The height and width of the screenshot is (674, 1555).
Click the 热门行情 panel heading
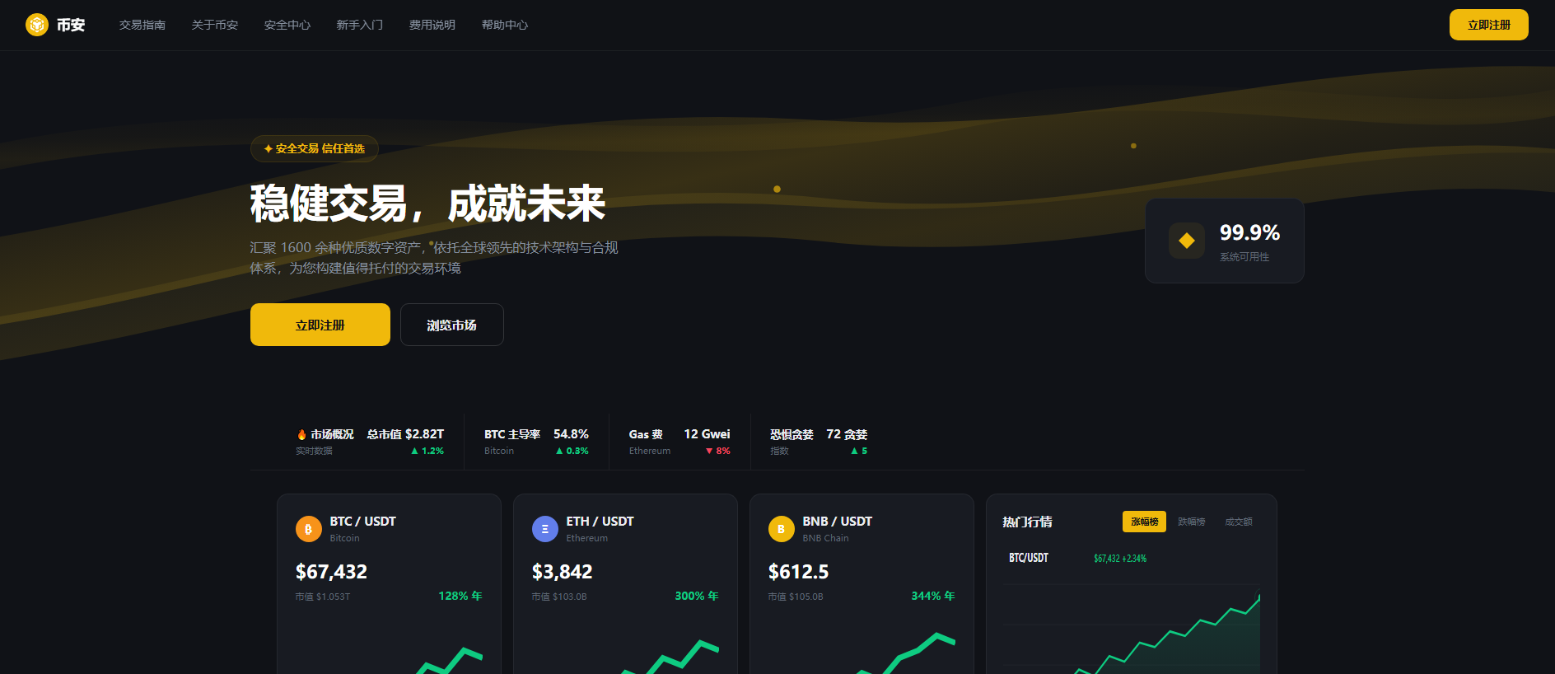pyautogui.click(x=1027, y=522)
